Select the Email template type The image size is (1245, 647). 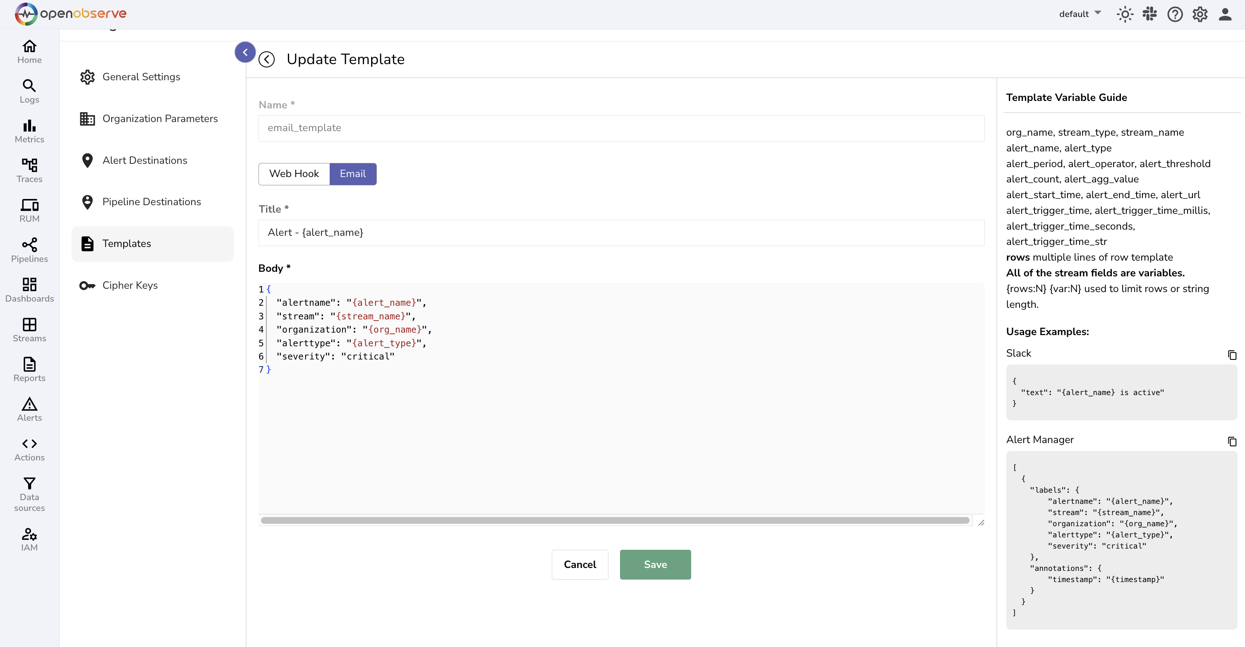(x=352, y=174)
